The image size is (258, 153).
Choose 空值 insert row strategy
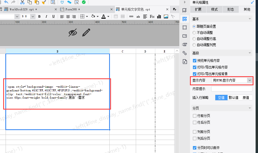[x=221, y=98]
